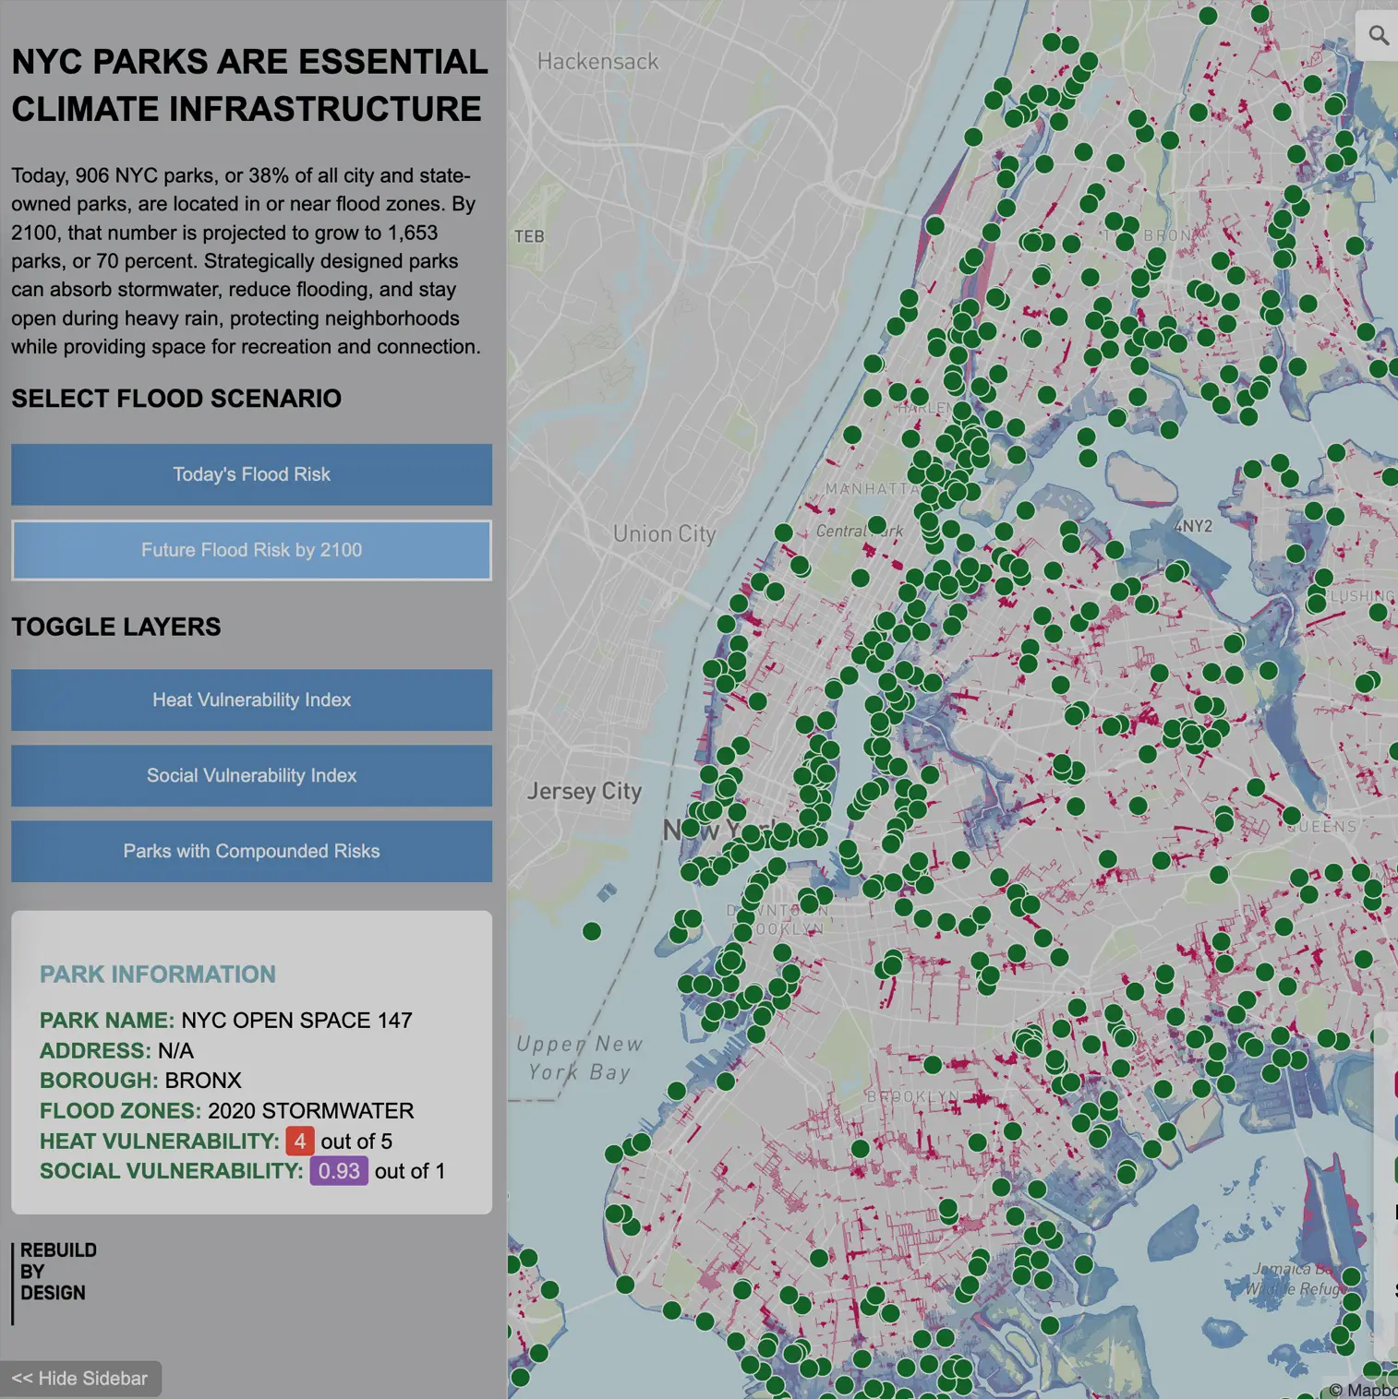Toggle the Heat Vulnerability Index layer
The width and height of the screenshot is (1398, 1399).
pos(251,699)
